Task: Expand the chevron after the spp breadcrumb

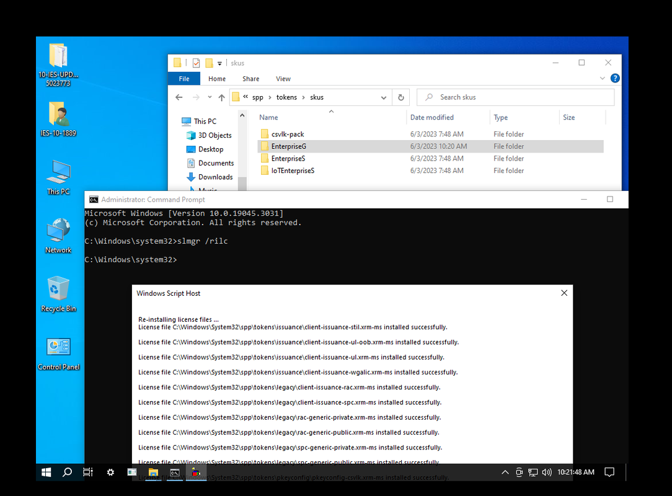Action: point(270,97)
